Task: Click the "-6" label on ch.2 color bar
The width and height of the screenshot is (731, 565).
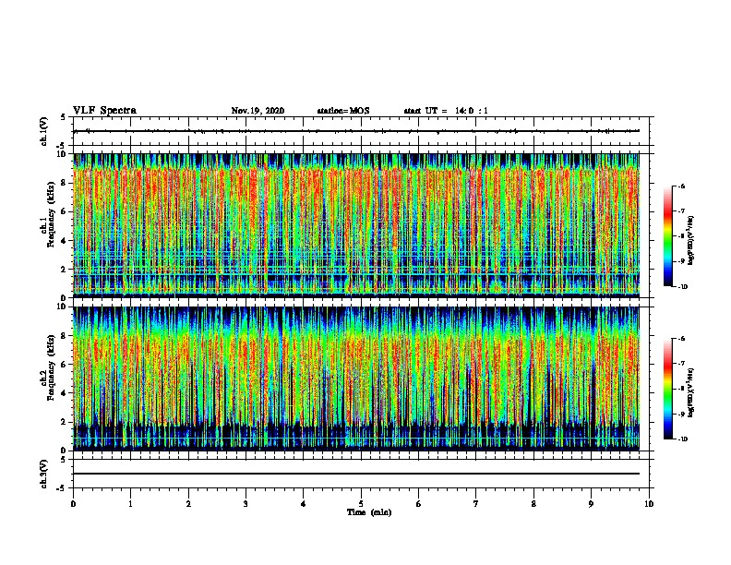Action: point(681,339)
